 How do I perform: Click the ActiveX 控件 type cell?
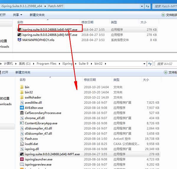coord(122,139)
